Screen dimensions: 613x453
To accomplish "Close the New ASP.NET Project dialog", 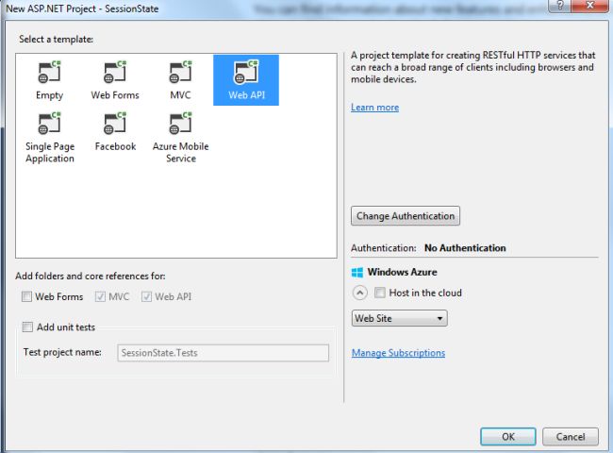I will coord(590,6).
